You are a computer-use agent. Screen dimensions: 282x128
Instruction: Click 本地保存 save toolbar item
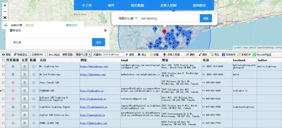[x=229, y=54]
